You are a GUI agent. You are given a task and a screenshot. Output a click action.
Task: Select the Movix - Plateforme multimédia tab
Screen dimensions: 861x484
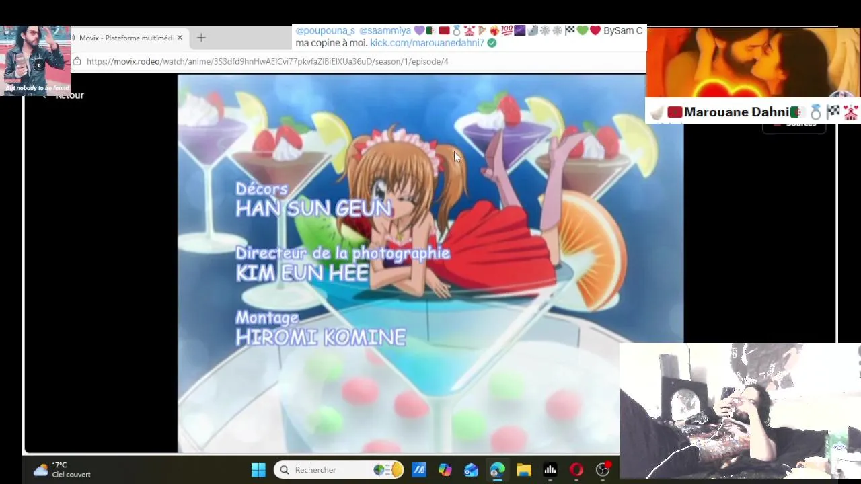pyautogui.click(x=126, y=38)
